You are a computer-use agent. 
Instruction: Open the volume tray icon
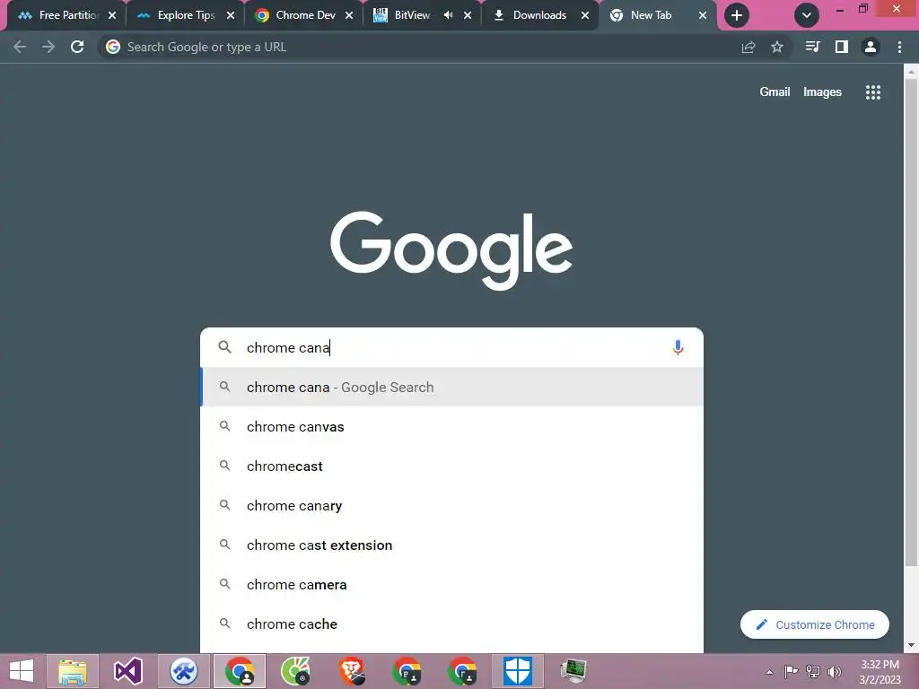[x=835, y=671]
